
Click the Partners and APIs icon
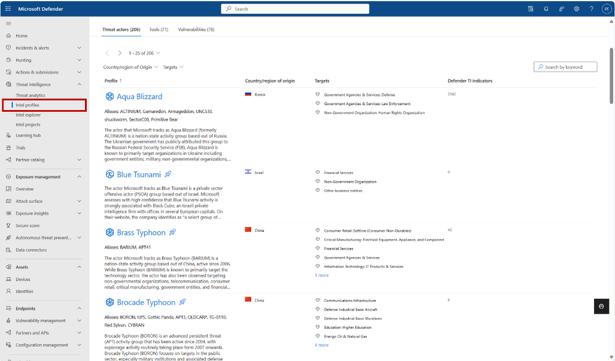(x=9, y=333)
